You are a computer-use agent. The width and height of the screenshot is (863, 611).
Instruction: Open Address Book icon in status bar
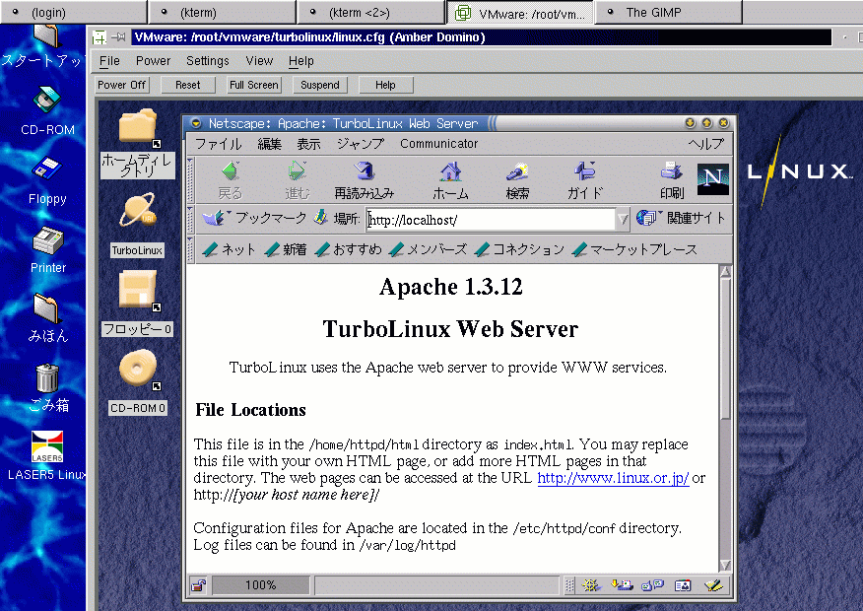(683, 585)
